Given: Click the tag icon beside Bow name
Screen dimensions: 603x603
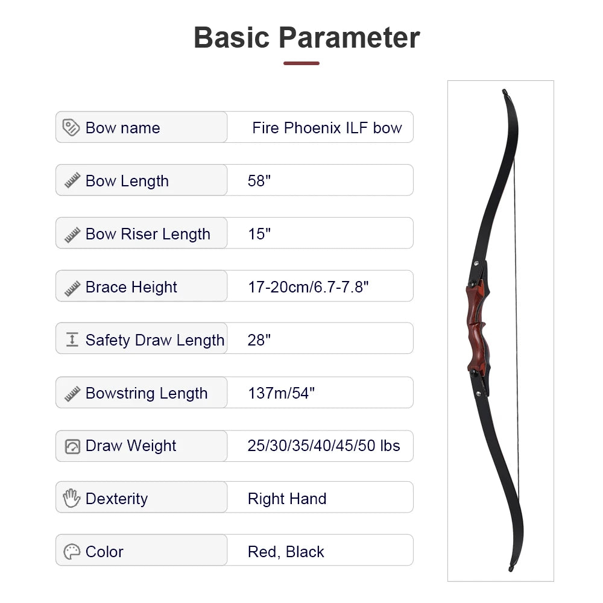Looking at the screenshot, I should [71, 128].
